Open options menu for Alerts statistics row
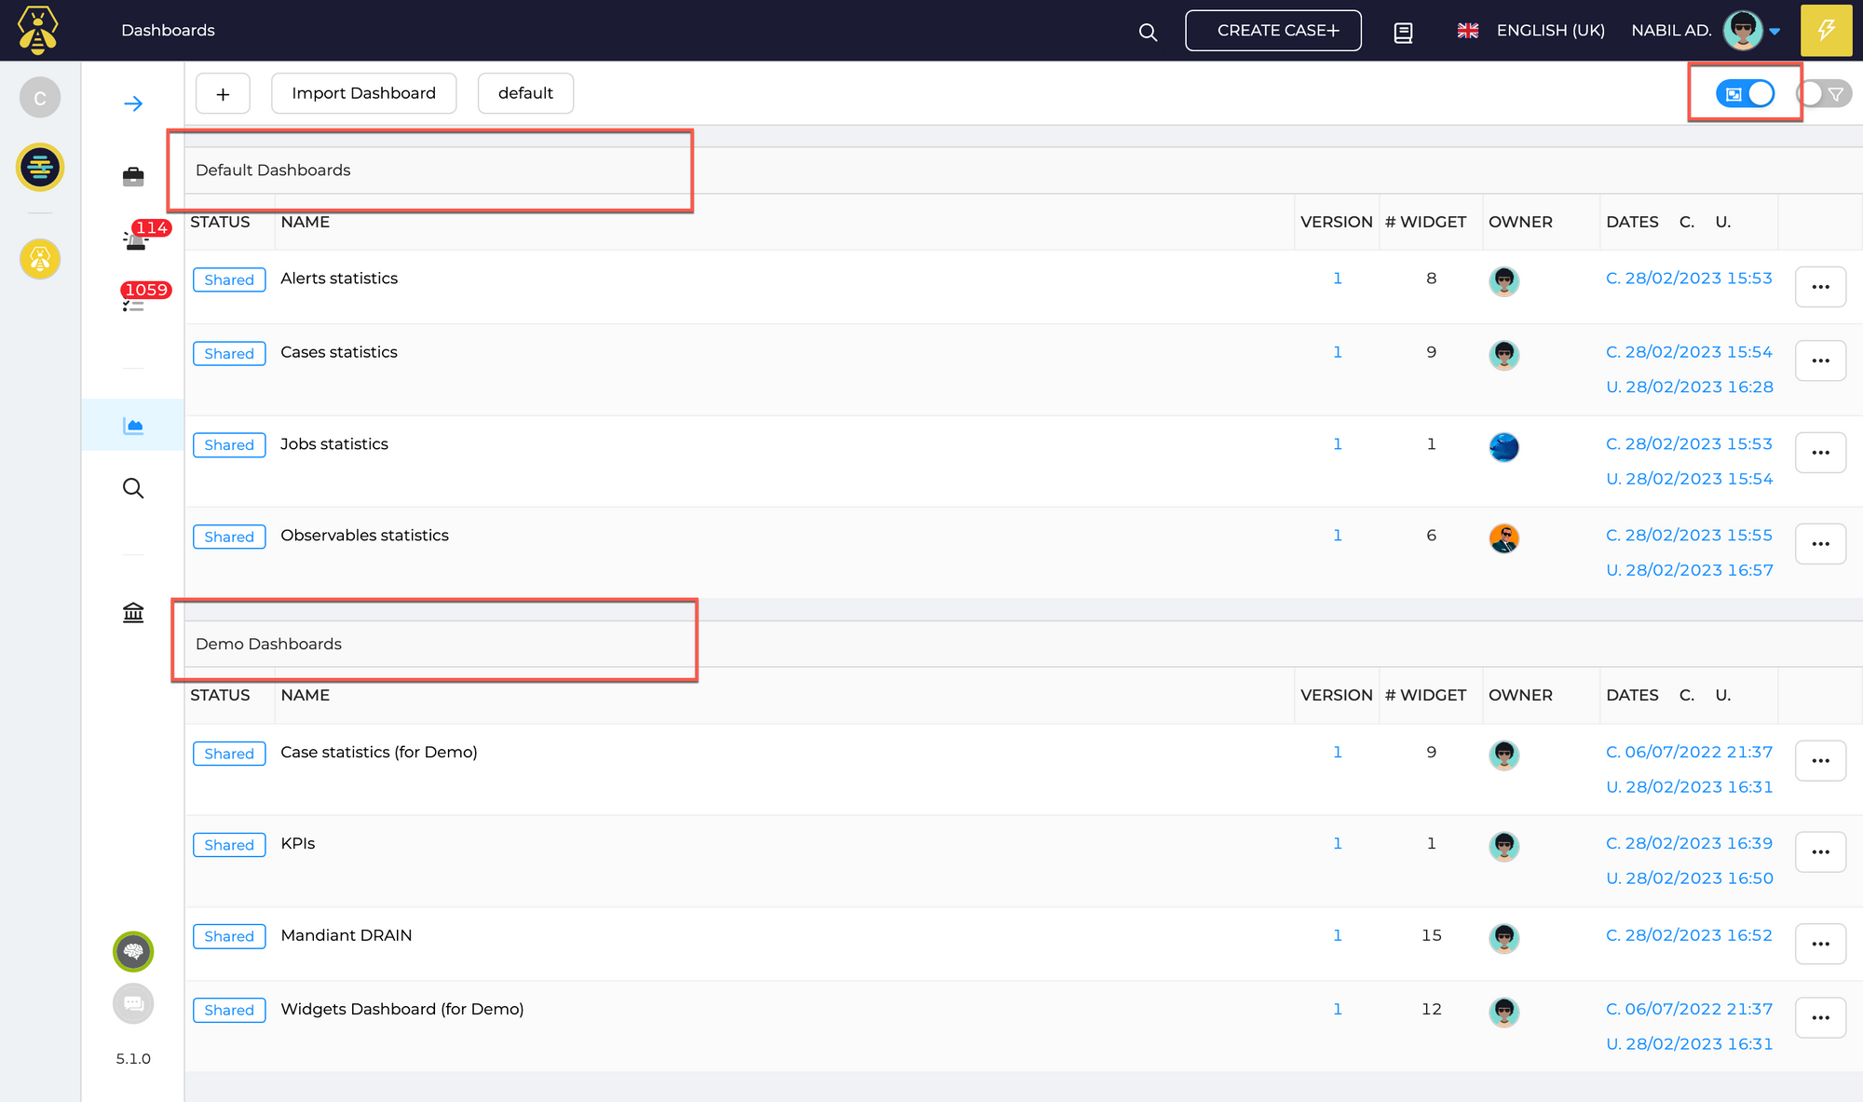The height and width of the screenshot is (1102, 1863). pos(1820,287)
